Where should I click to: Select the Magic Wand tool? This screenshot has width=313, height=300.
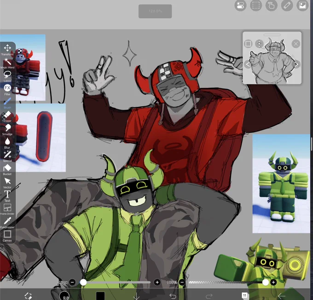pyautogui.click(x=7, y=63)
